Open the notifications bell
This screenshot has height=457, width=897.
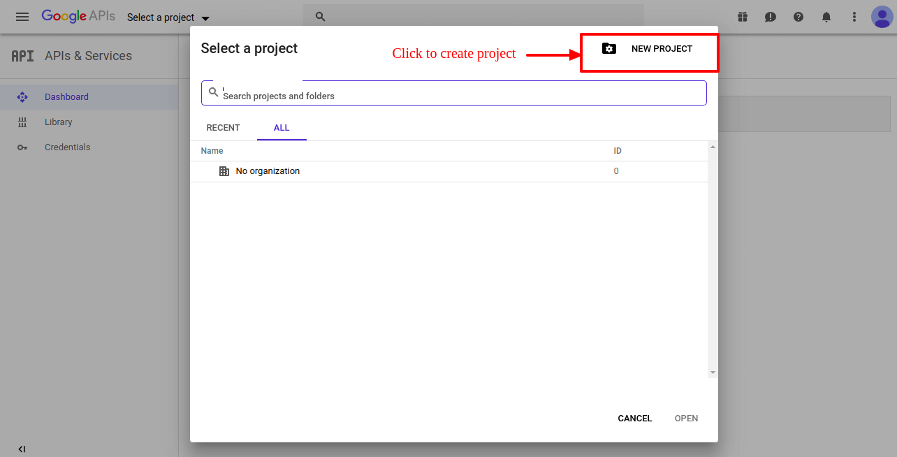coord(826,16)
